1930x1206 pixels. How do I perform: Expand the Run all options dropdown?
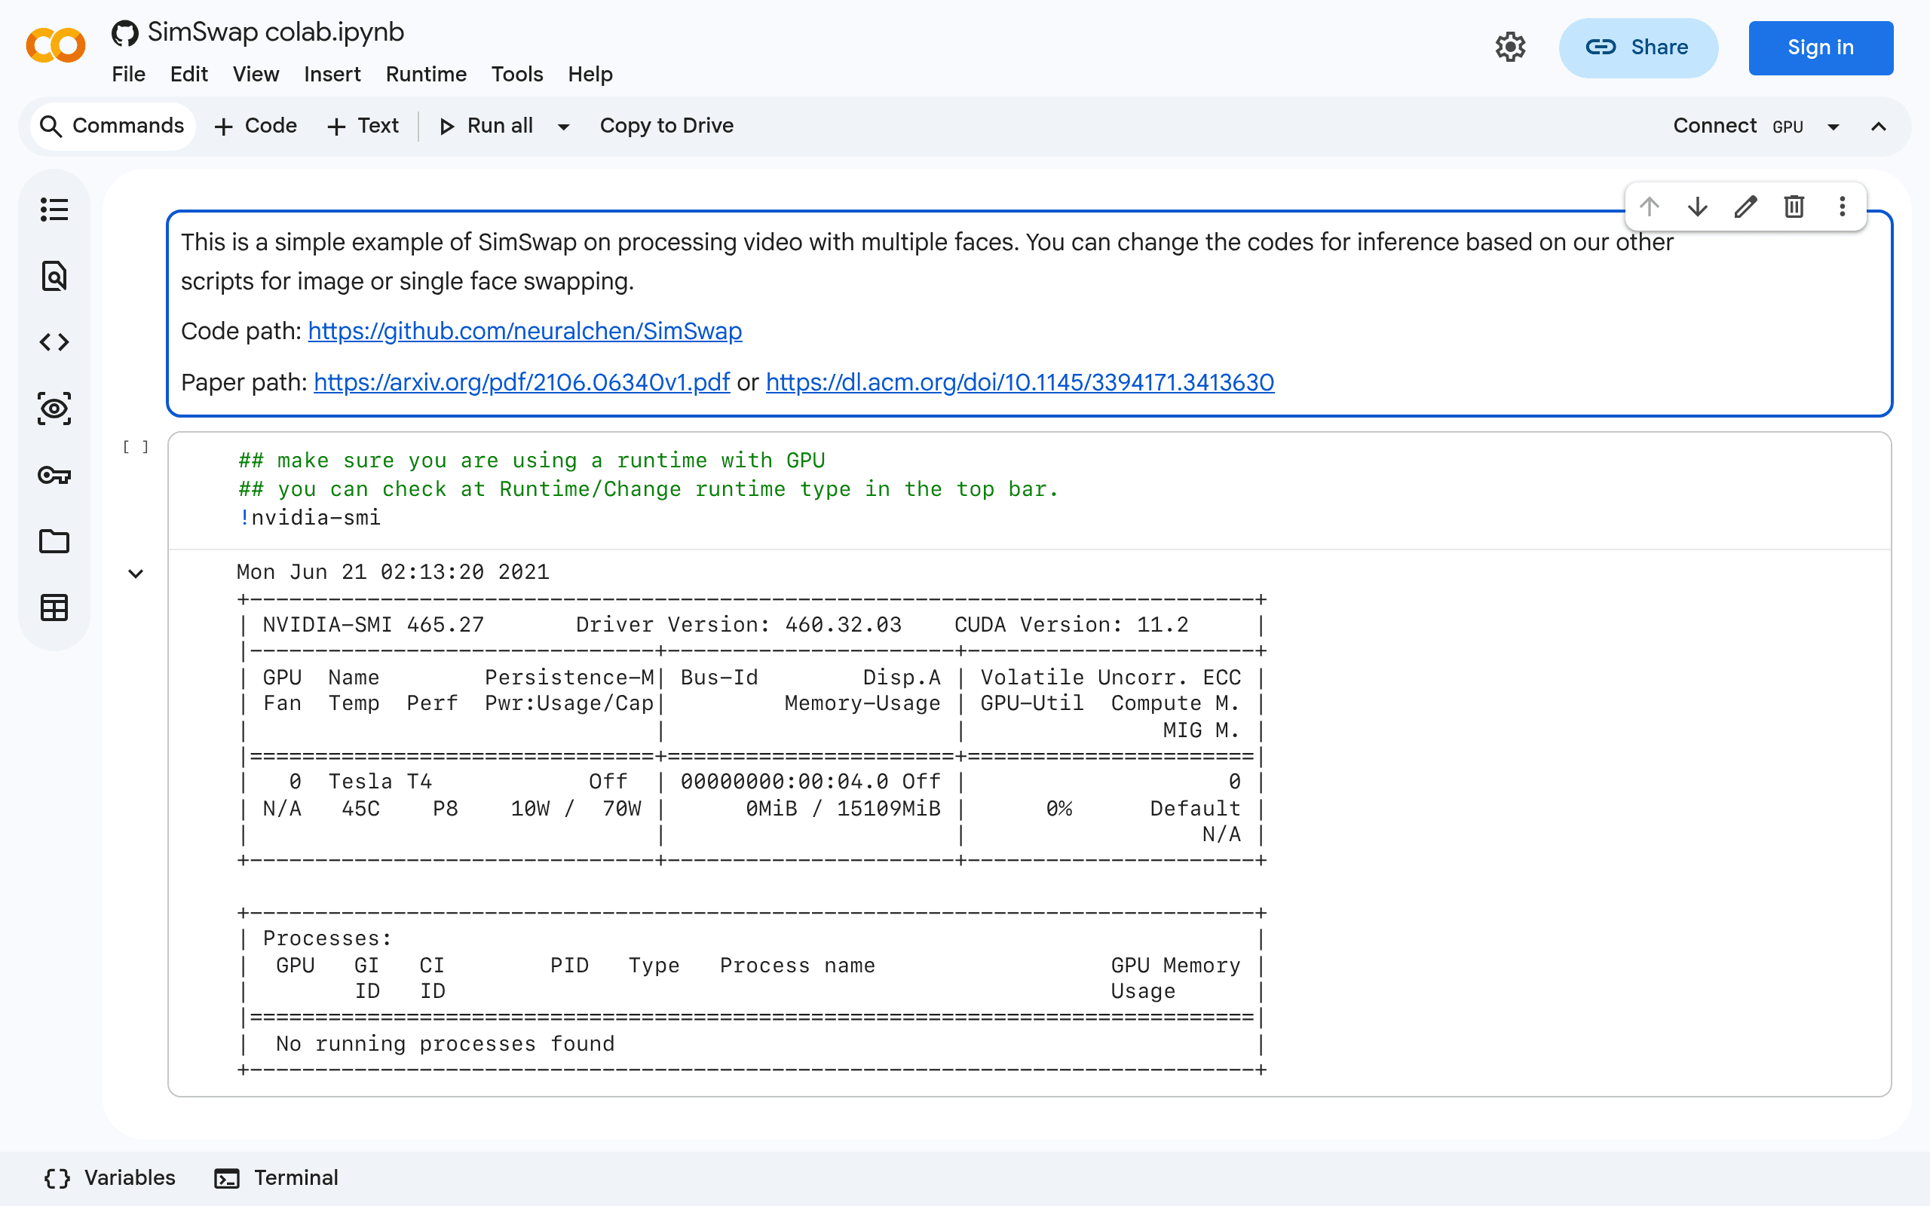tap(563, 126)
